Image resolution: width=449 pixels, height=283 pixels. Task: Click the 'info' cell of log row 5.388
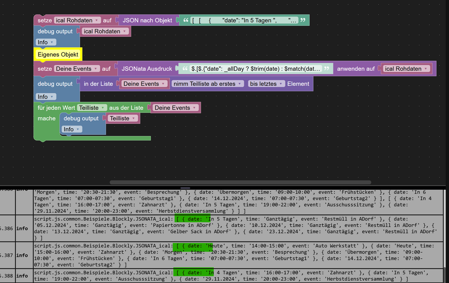[x=22, y=276]
